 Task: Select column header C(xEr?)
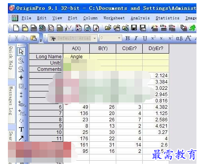click(129, 48)
